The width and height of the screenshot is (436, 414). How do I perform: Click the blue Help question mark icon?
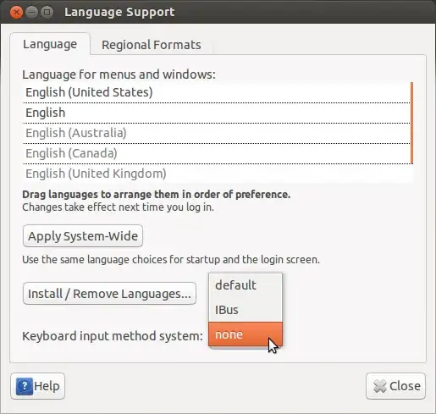click(25, 386)
